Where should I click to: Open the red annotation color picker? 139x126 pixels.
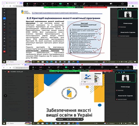4,30
